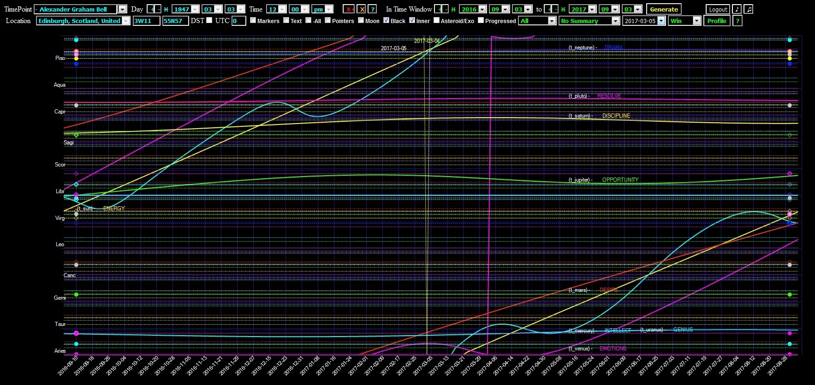
Task: Click the INTELLECT label for t_mercury
Action: pyautogui.click(x=618, y=331)
